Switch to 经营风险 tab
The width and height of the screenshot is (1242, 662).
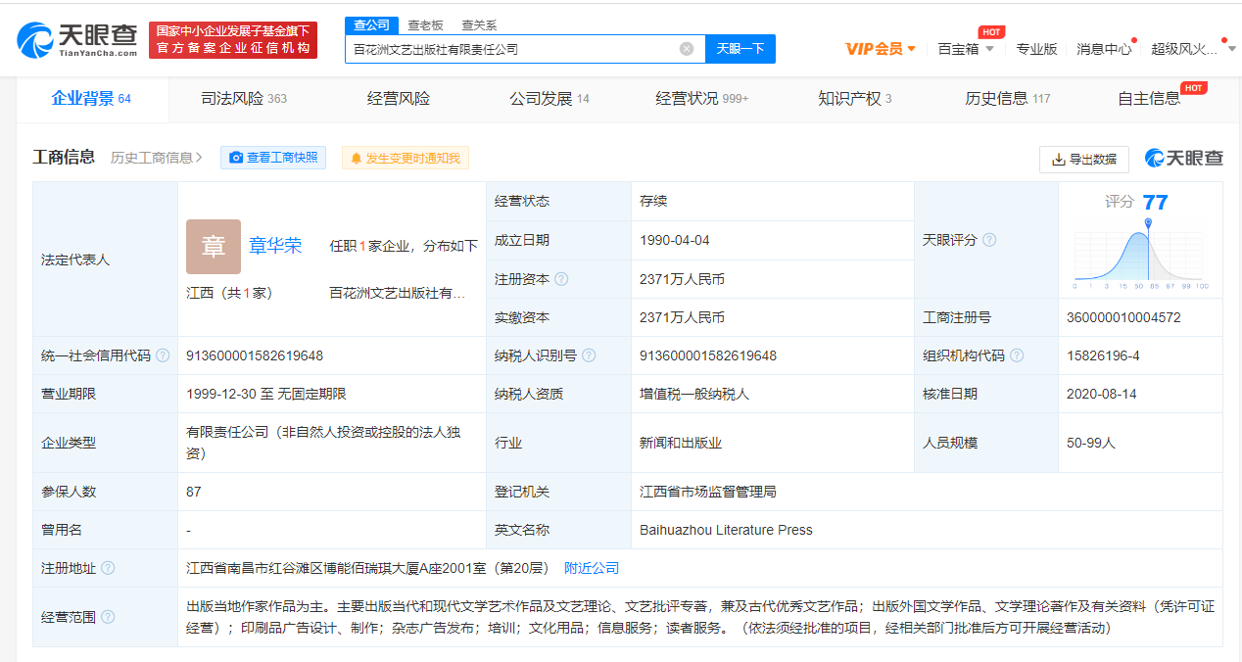click(399, 99)
